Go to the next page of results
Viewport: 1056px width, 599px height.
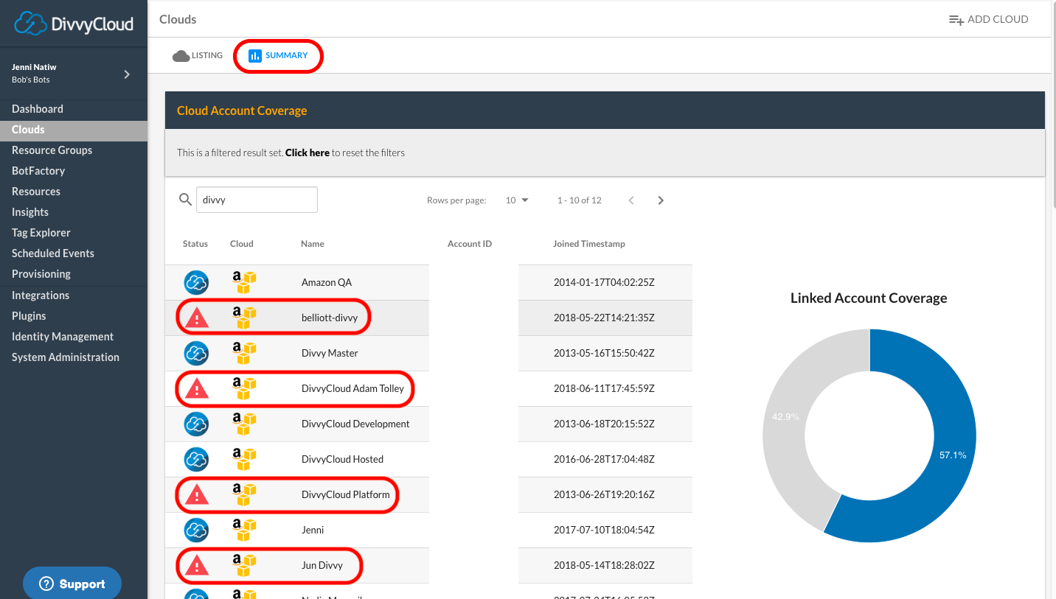tap(661, 200)
